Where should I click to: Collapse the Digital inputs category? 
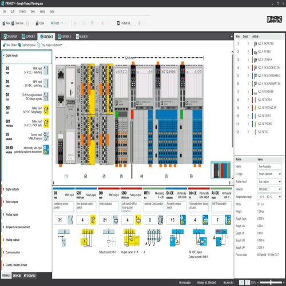pyautogui.click(x=3, y=55)
